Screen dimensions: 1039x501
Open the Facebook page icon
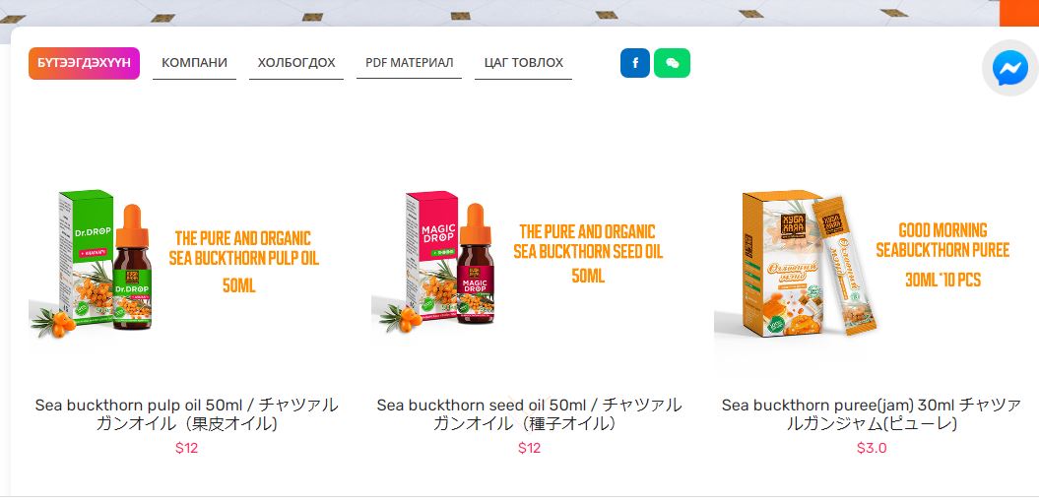click(634, 63)
